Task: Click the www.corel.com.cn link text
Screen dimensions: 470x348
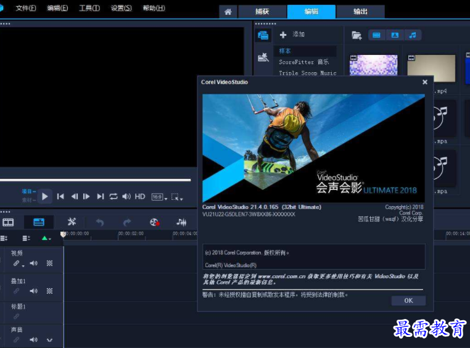Action: tap(282, 276)
